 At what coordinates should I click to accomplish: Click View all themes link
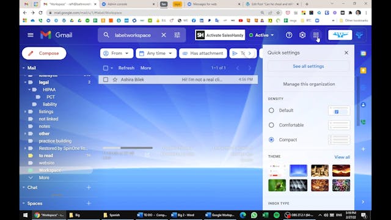(342, 157)
